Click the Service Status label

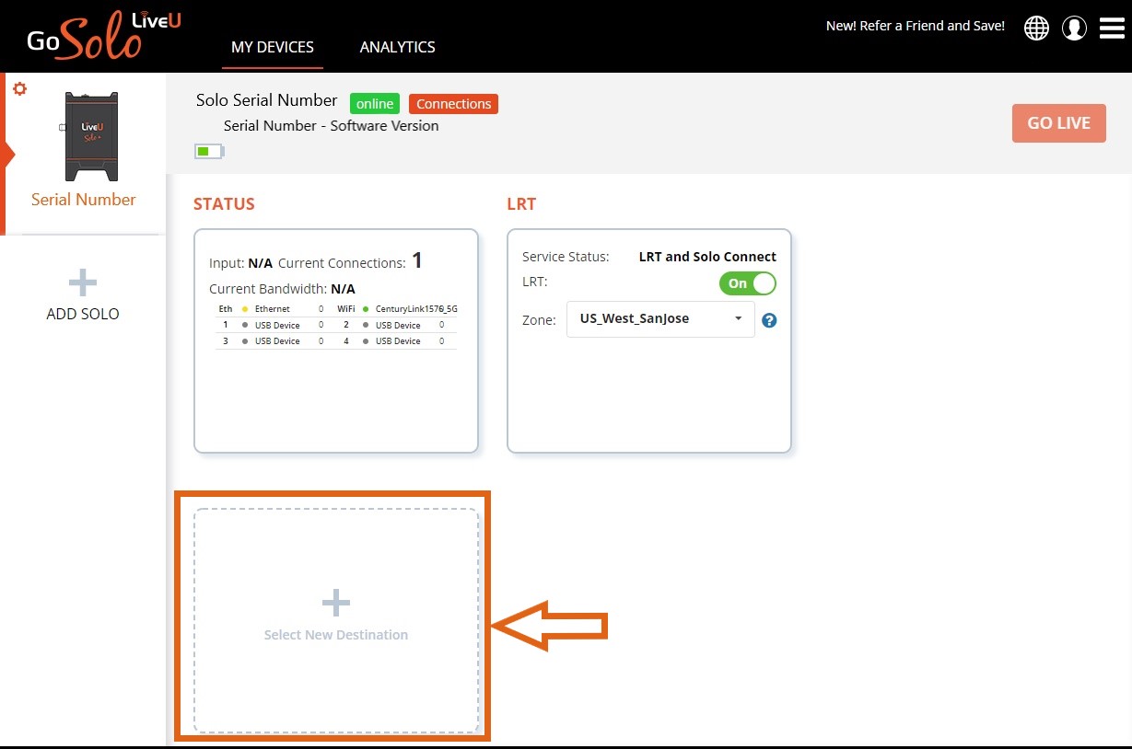[566, 257]
